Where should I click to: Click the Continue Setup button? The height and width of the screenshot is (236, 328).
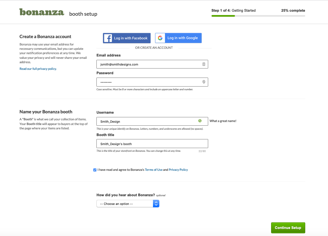pos(288,228)
